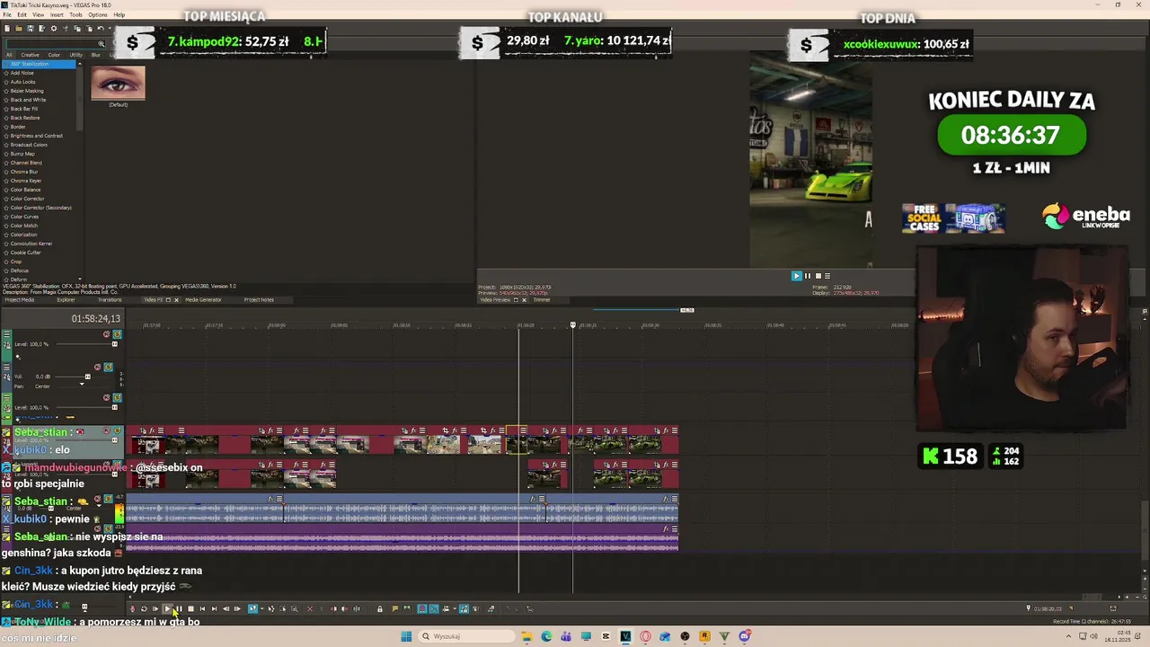Viewport: 1150px width, 647px height.
Task: Open Project Properties gear icon
Action: click(x=54, y=29)
